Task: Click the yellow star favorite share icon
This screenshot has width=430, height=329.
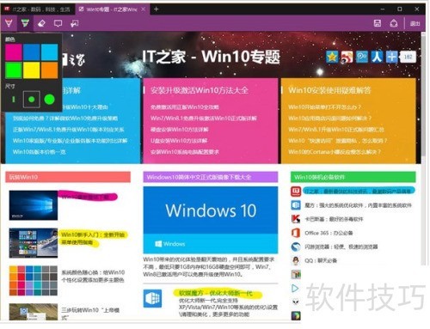Action: click(332, 57)
